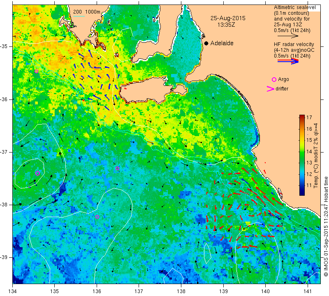Click the Argo float marker near 136.5E, 37.3S
Viewport: 329px width, 296px height.
[117, 168]
